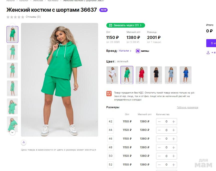The image size is (216, 171).
Task: Open the Таблица размеров link
Action: click(188, 107)
